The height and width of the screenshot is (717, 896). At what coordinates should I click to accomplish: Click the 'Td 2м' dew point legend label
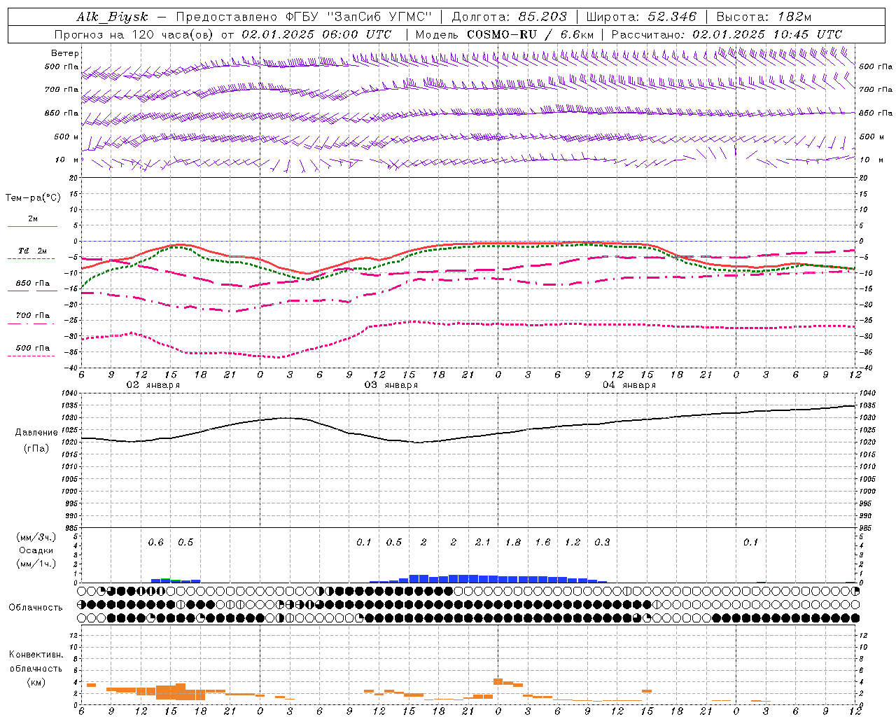[32, 251]
